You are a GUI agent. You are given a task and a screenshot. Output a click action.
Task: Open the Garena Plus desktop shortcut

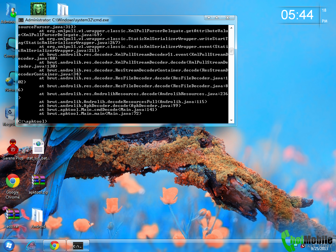[13, 149]
